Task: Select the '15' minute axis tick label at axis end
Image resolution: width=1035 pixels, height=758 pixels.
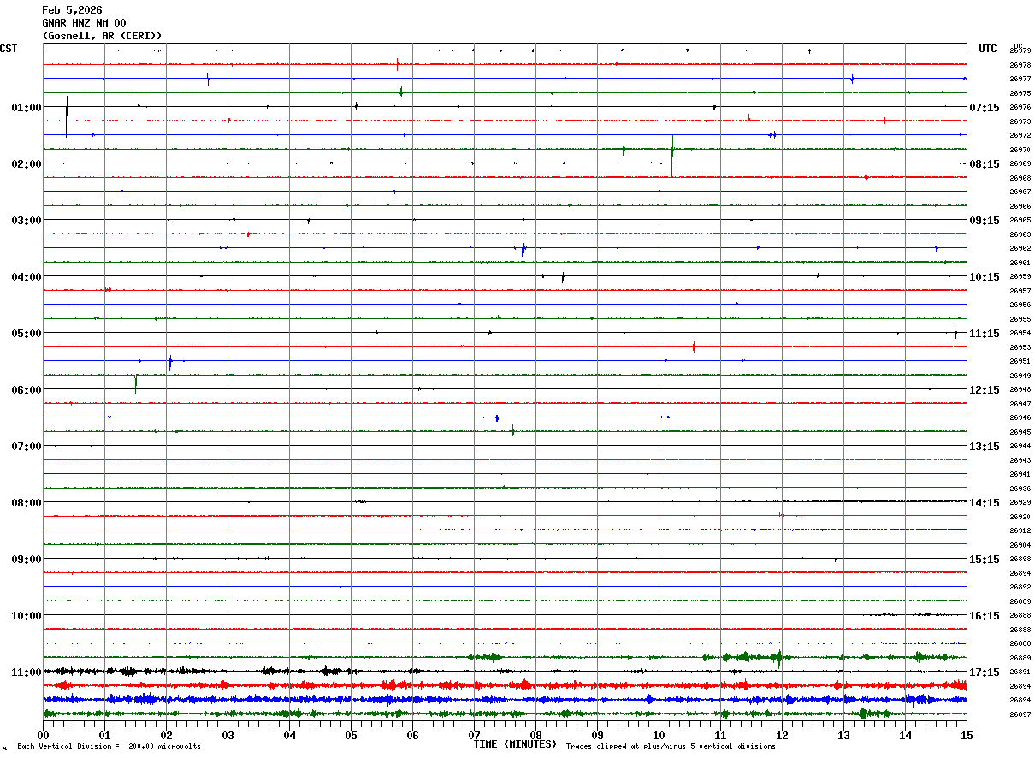Action: point(967,735)
